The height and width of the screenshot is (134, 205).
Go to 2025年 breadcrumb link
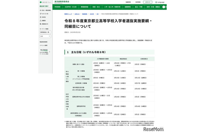pyautogui.click(x=92, y=14)
